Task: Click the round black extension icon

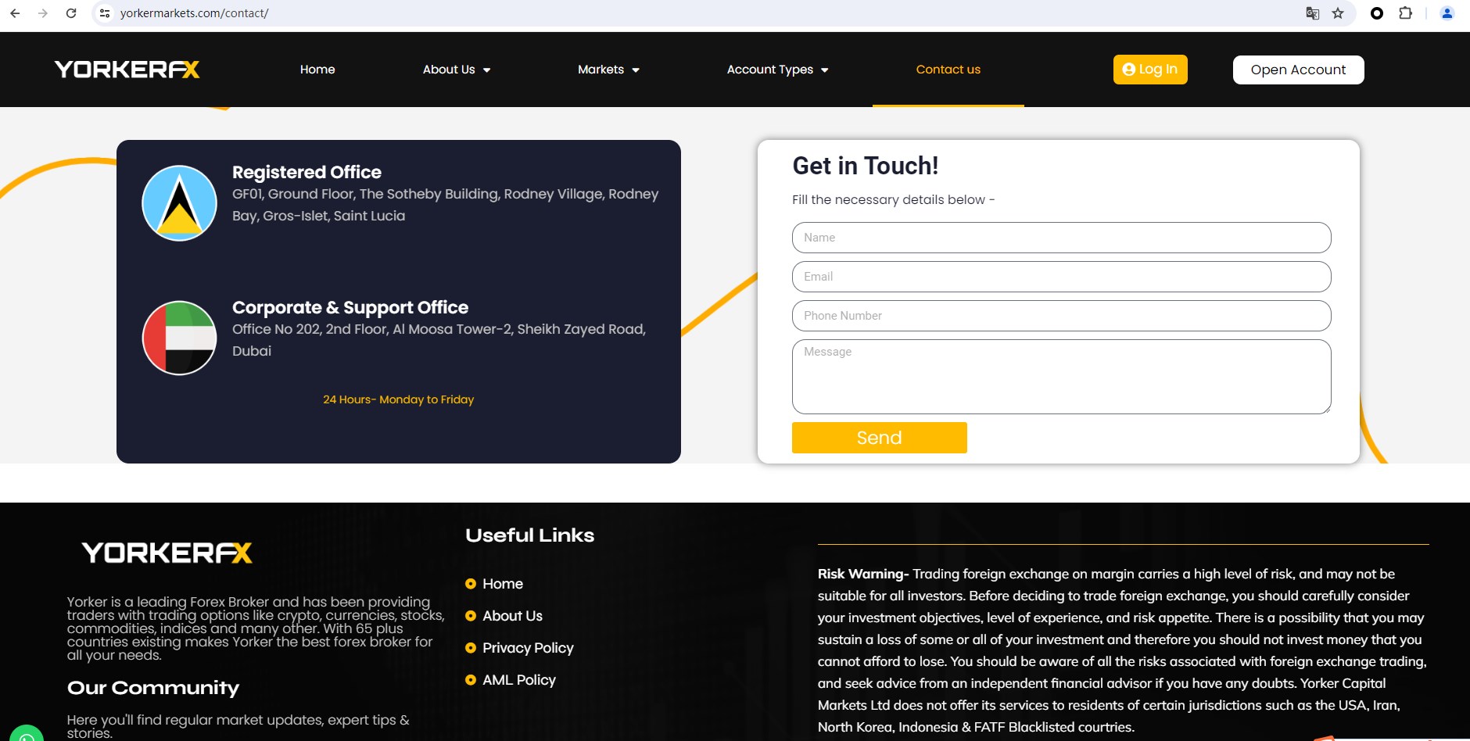Action: 1377,13
